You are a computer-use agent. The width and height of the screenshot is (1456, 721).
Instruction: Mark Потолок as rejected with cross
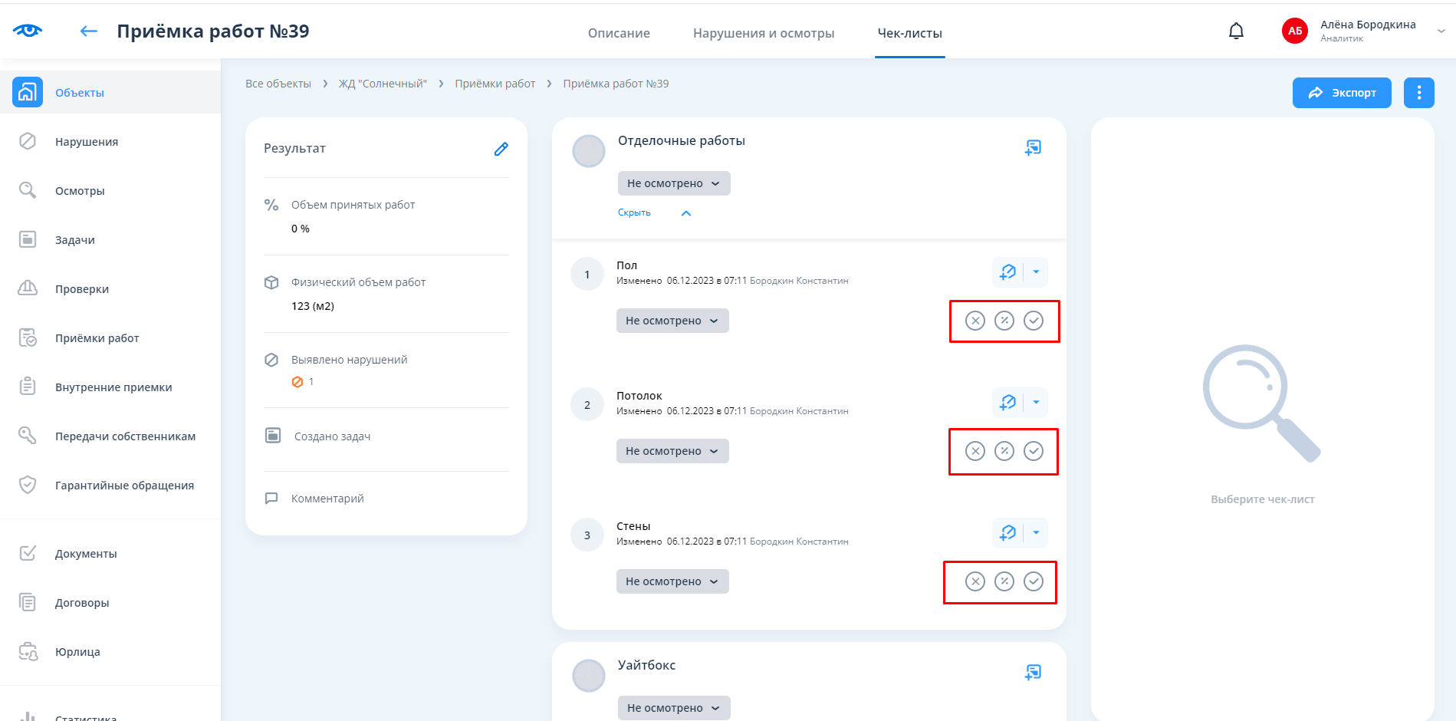point(975,451)
